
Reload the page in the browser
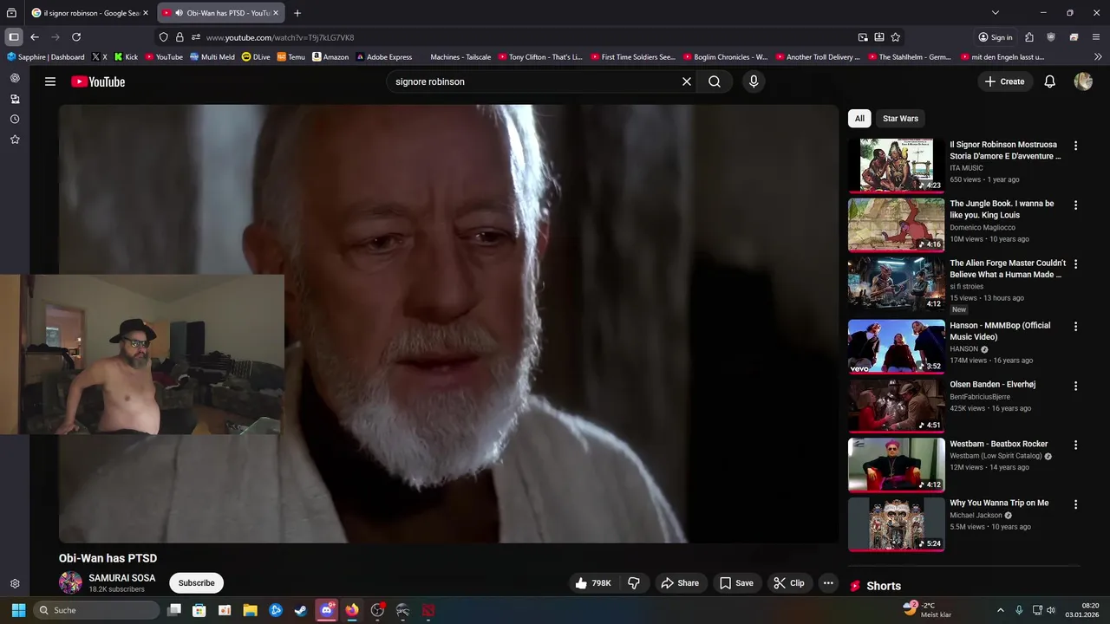click(76, 37)
